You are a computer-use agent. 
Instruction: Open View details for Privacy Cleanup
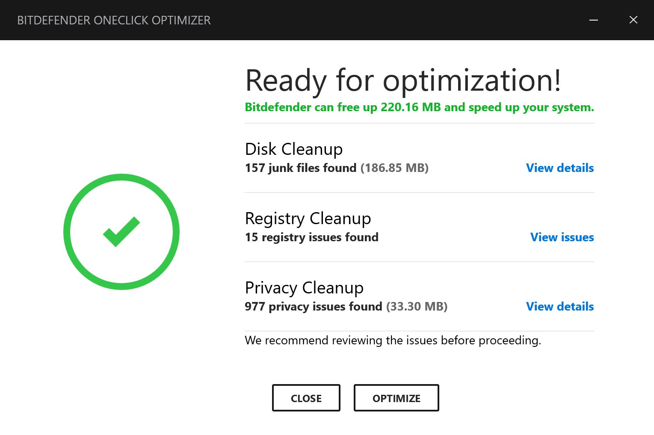click(560, 306)
